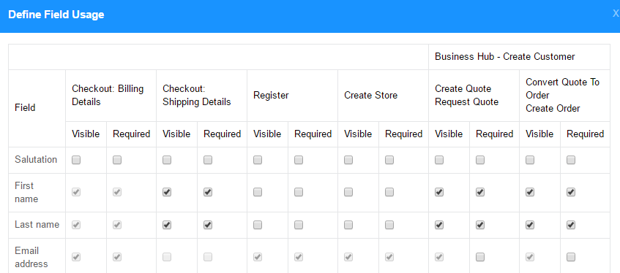
Task: Tick Last name Required under Register
Action: tap(299, 225)
